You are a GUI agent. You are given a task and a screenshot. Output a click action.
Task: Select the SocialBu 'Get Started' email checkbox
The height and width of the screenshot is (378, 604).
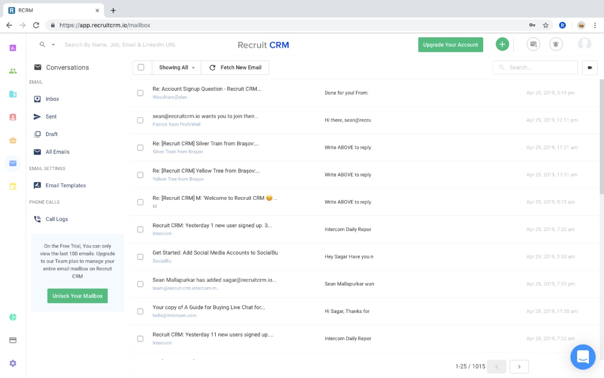[x=140, y=257]
